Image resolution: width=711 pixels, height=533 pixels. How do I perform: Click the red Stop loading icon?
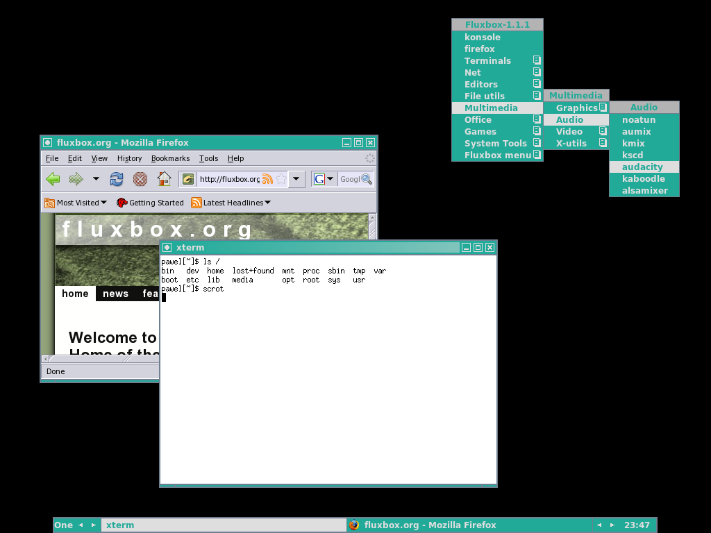click(x=140, y=179)
